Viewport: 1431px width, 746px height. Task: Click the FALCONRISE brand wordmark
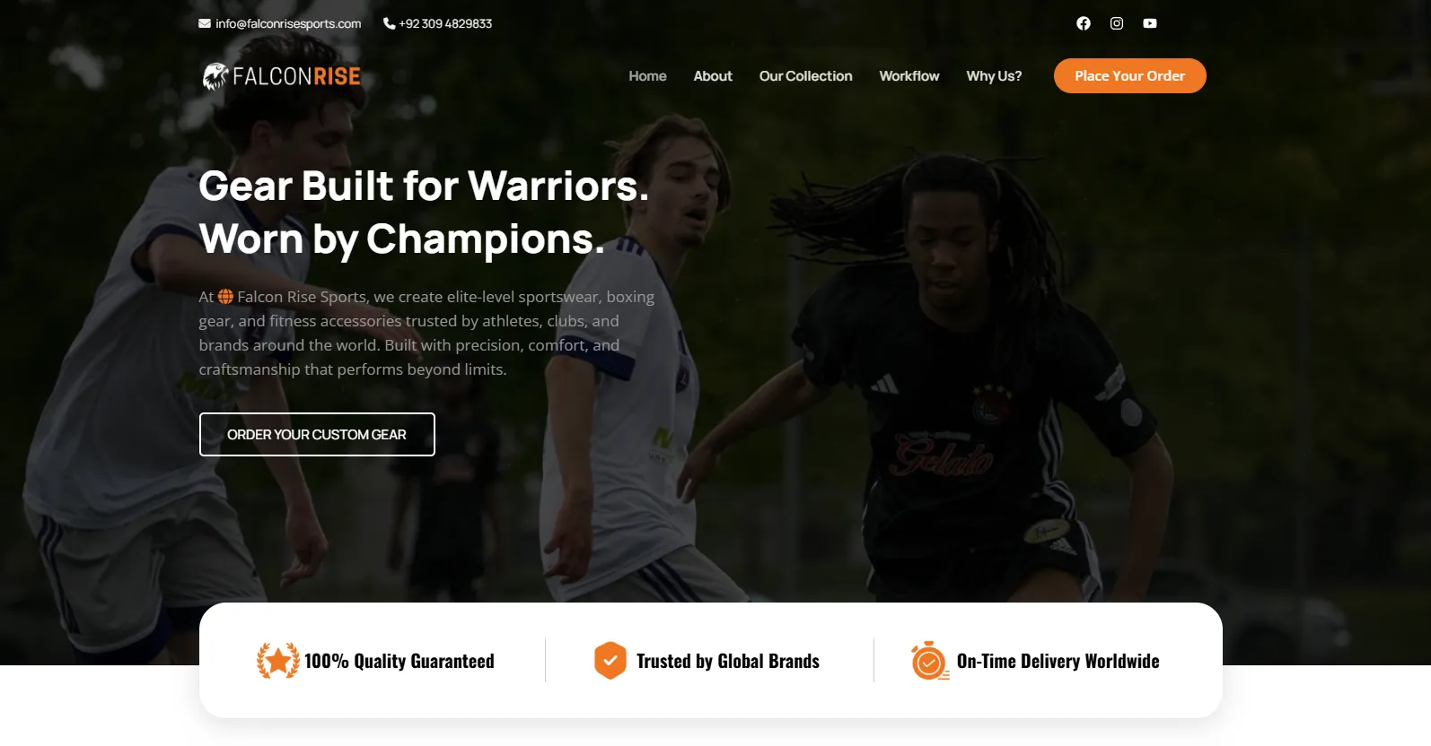pos(296,76)
